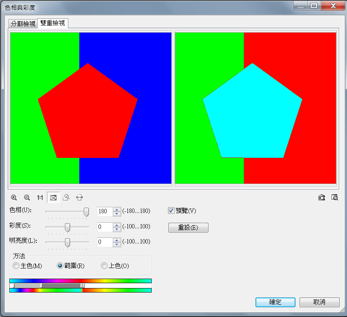Viewport: 347px width, 317px height.
Task: Click the upper hue spectrum bar
Action: coord(81,281)
